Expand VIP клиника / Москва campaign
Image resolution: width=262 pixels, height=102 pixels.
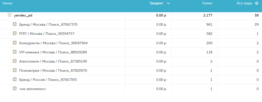(15, 52)
